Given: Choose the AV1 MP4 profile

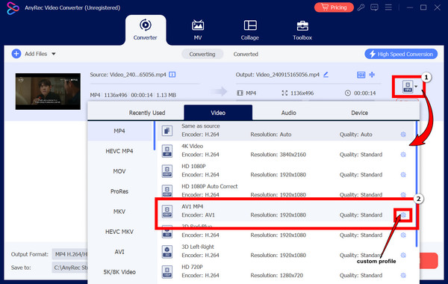Looking at the screenshot, I should click(285, 211).
